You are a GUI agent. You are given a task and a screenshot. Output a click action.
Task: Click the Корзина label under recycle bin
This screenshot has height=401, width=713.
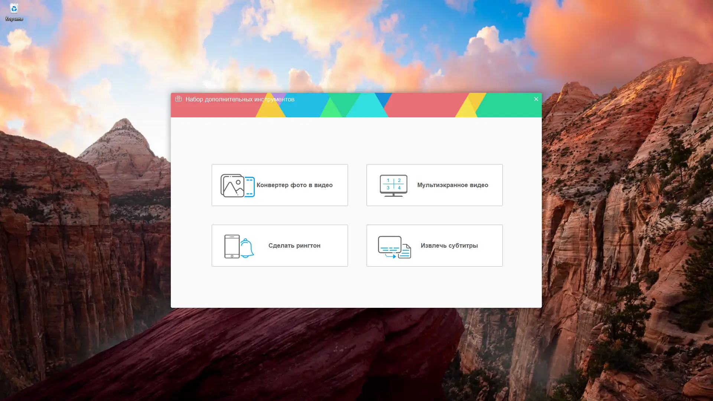(14, 19)
